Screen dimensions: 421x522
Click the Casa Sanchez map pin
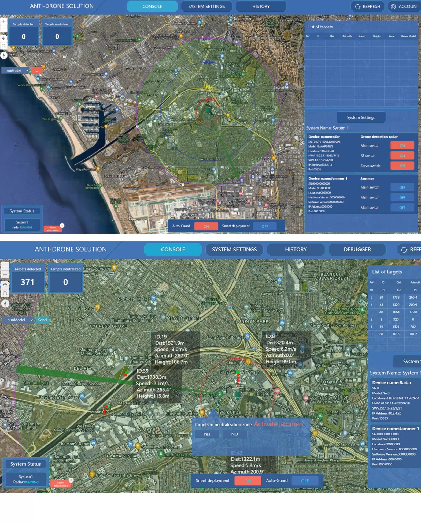[98, 307]
